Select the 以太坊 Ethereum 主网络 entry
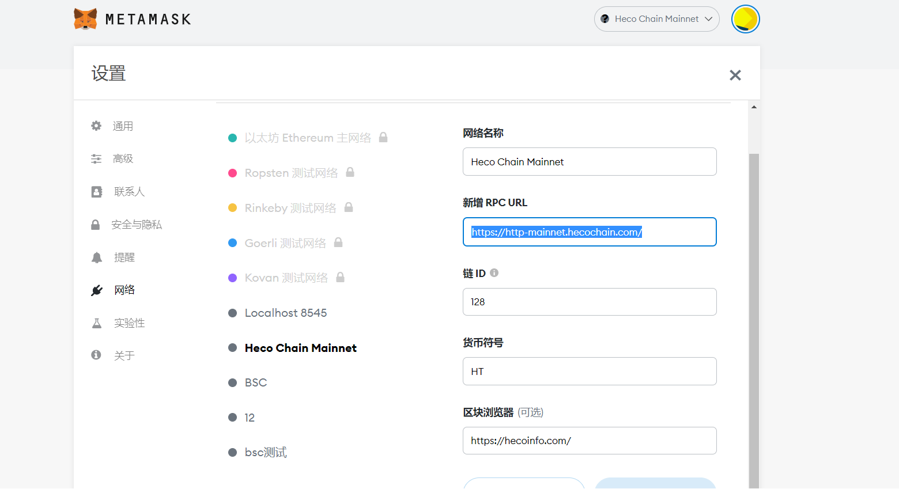The image size is (899, 489). click(x=308, y=138)
